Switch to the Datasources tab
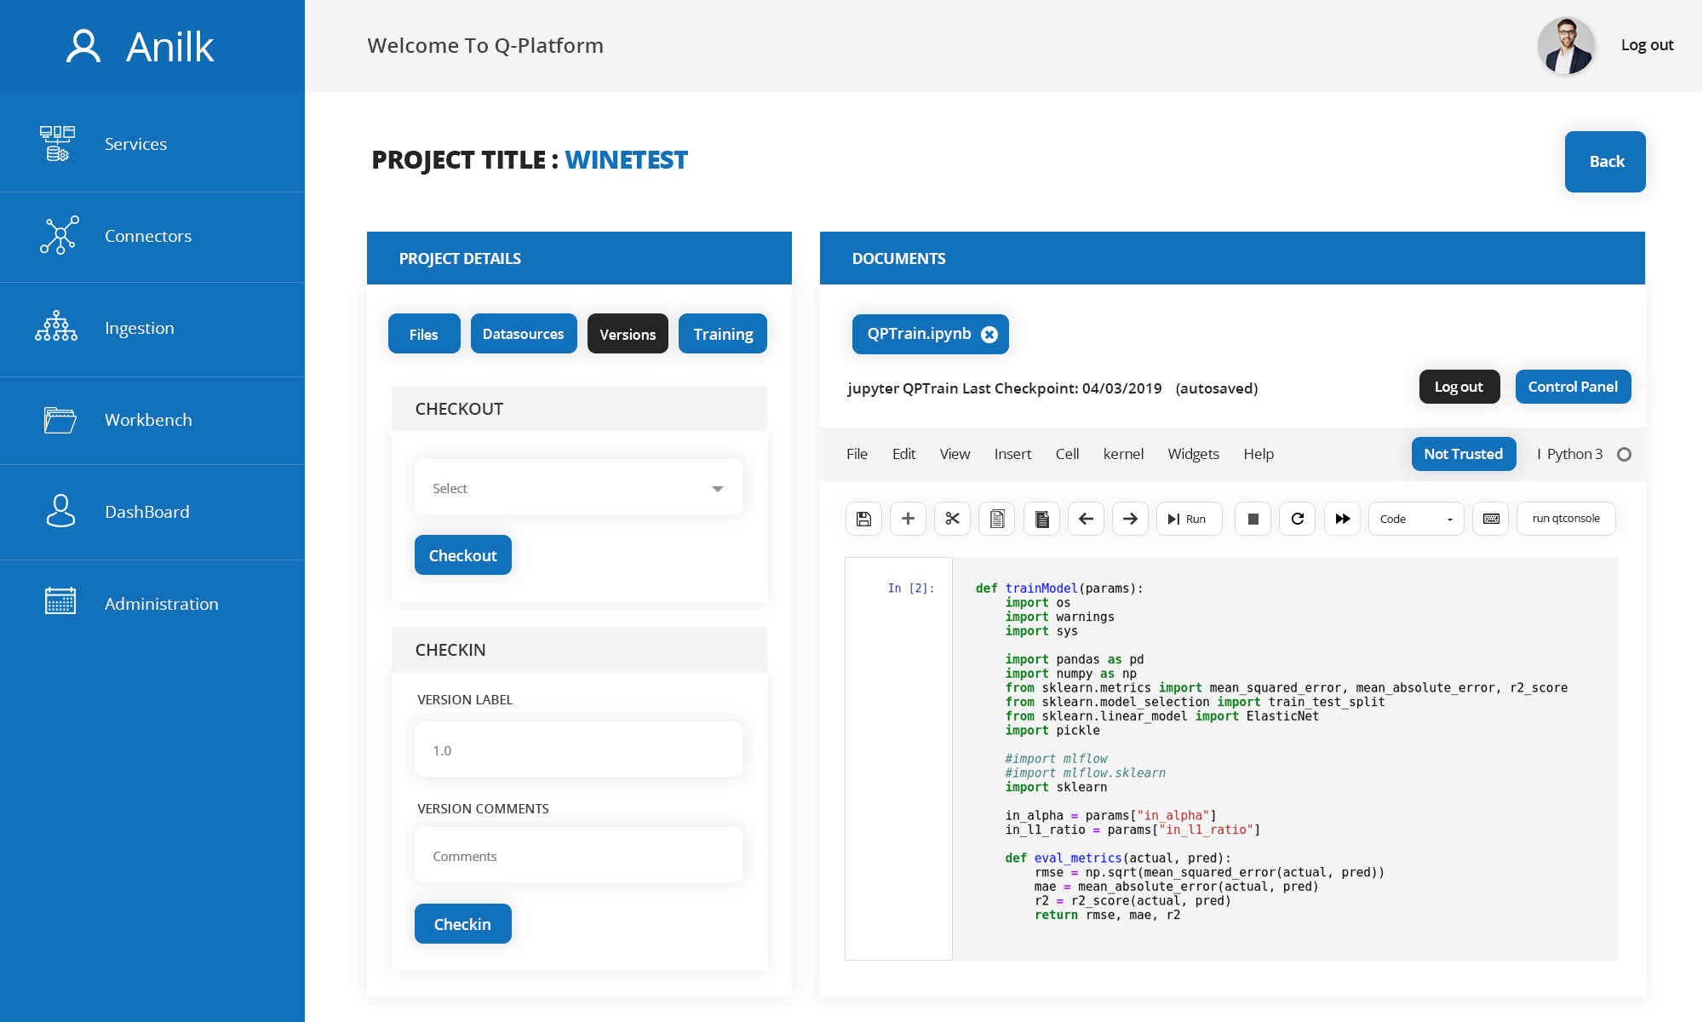The image size is (1703, 1022). pos(524,334)
